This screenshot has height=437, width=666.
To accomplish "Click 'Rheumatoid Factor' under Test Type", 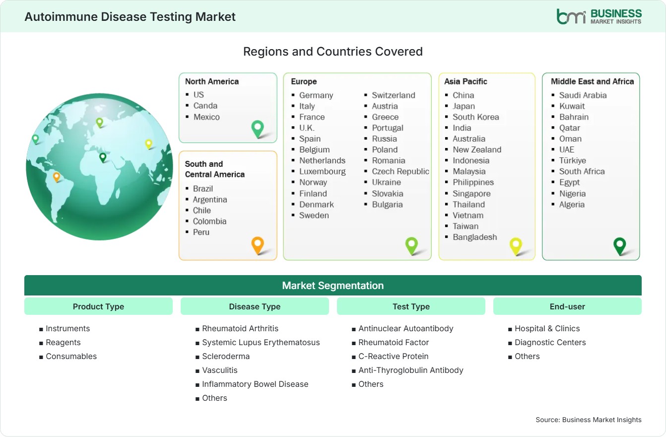I will (394, 342).
